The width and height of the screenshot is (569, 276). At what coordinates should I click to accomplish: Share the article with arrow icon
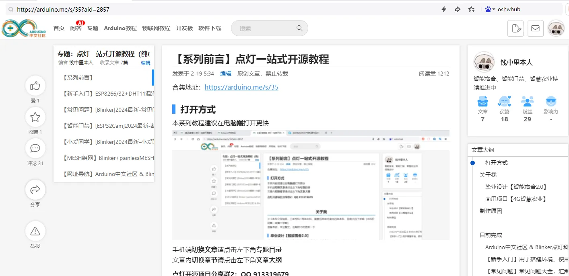tap(35, 189)
